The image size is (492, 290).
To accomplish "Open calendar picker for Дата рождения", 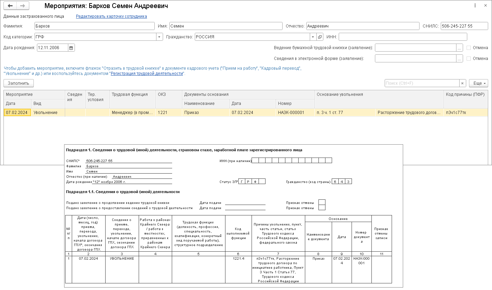I will click(71, 48).
